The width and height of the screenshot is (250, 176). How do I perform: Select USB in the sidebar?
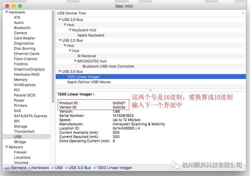pyautogui.click(x=27, y=137)
